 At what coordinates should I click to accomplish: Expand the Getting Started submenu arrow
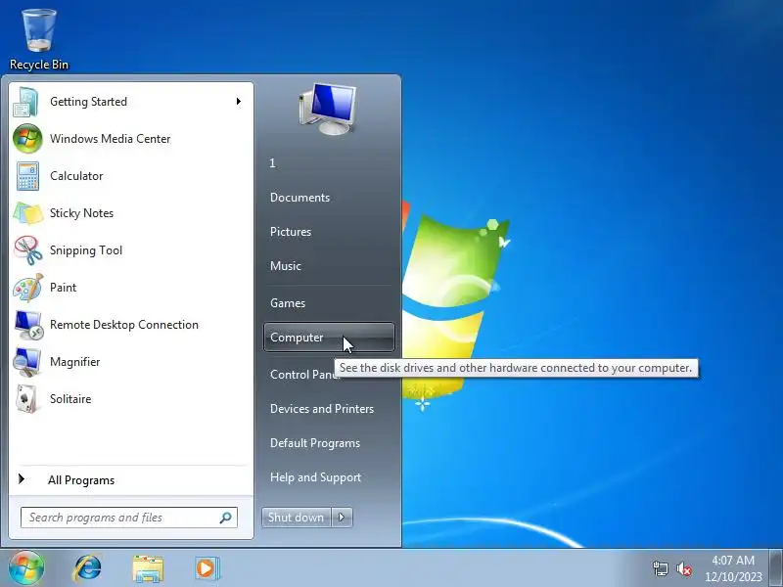coord(238,102)
